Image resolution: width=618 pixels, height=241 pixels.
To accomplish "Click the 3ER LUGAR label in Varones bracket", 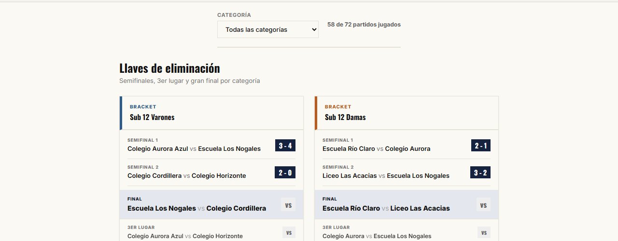I will click(x=141, y=228).
